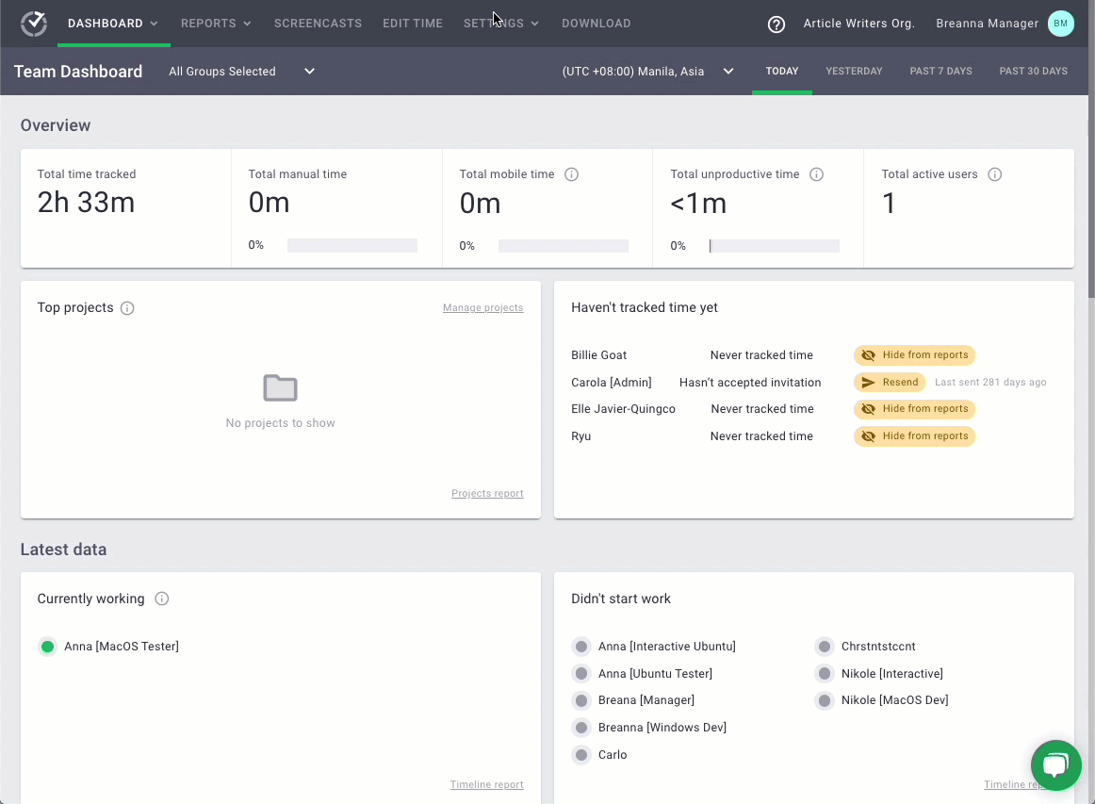Expand the Reports menu dropdown

tap(216, 24)
